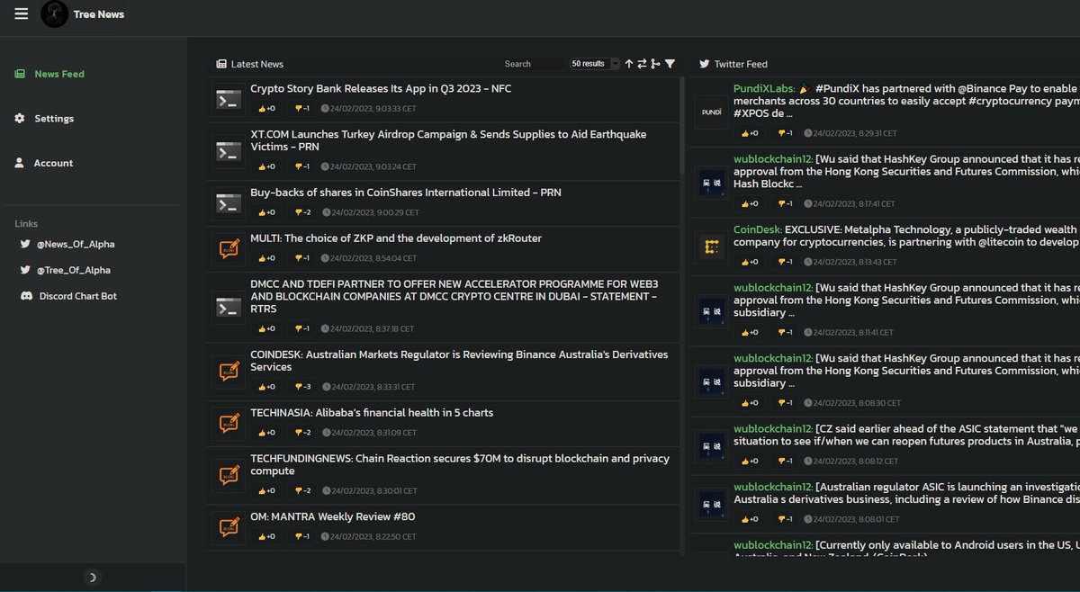Upvote the CZ ASIC statement tweet
Screen dimensions: 1080x592
click(x=749, y=461)
